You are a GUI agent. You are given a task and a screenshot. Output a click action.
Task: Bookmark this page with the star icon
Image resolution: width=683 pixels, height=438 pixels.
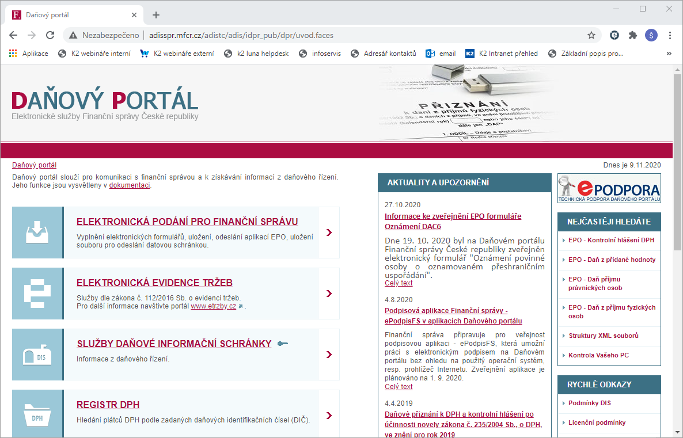[x=591, y=35]
